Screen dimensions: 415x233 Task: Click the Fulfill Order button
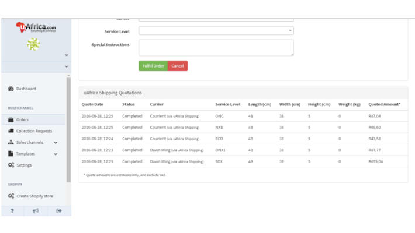[x=153, y=66]
